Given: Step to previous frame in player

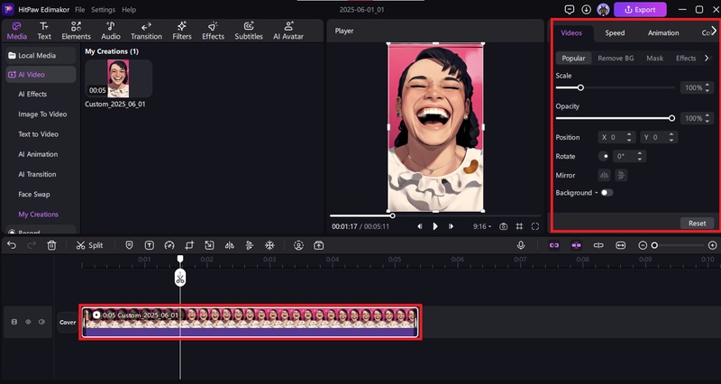Looking at the screenshot, I should [419, 226].
